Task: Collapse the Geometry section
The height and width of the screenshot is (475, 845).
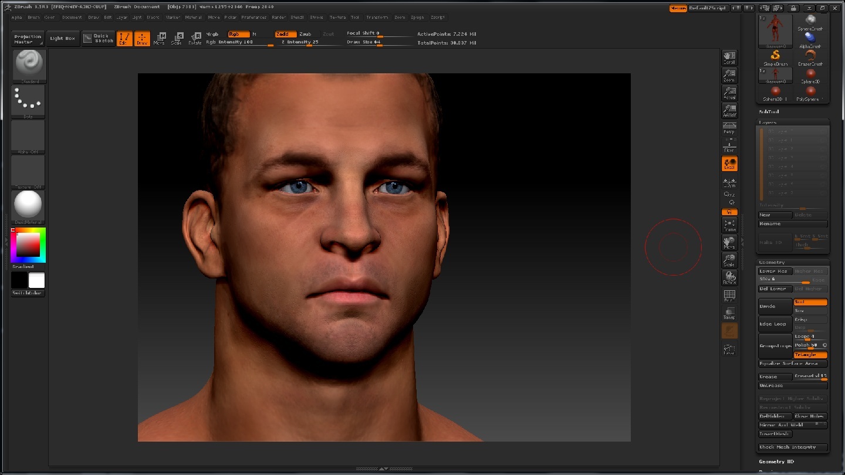Action: (x=772, y=262)
